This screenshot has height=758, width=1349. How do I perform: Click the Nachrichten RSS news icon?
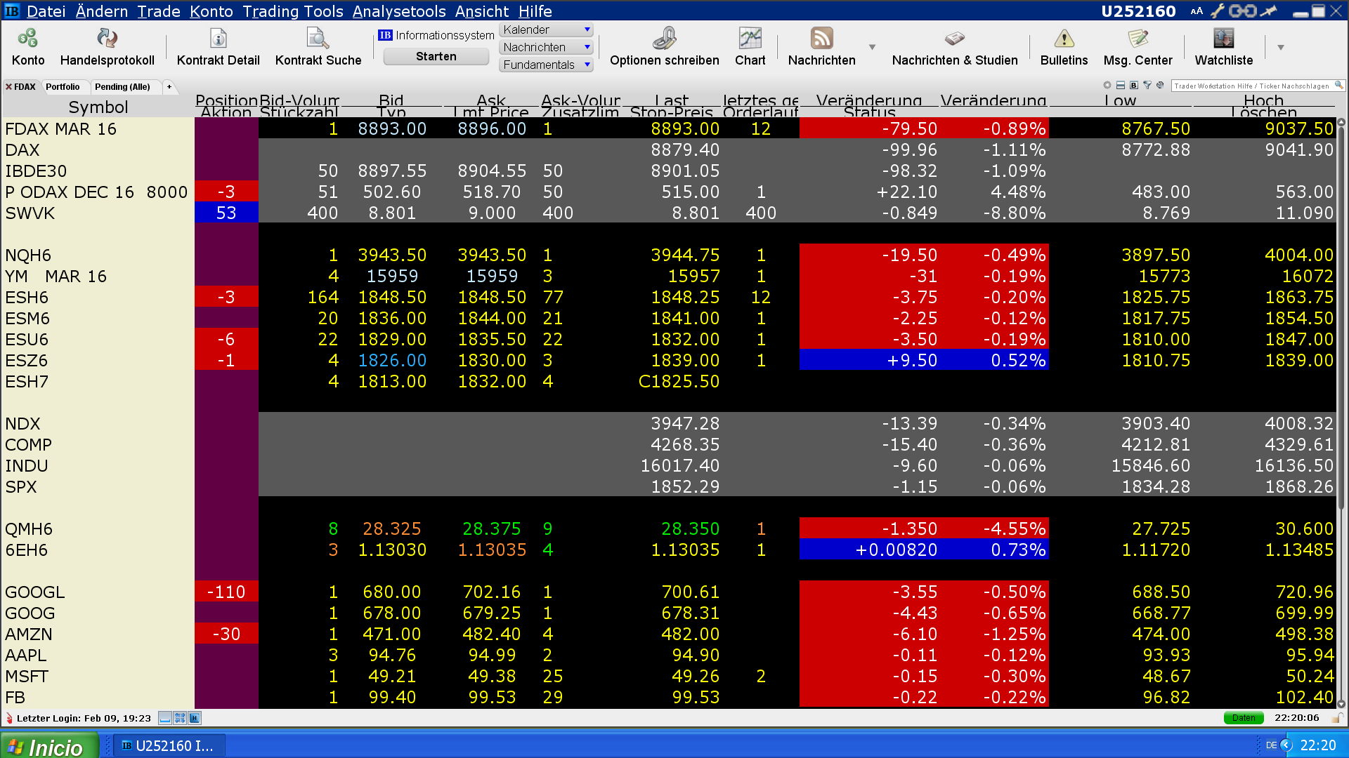click(821, 39)
